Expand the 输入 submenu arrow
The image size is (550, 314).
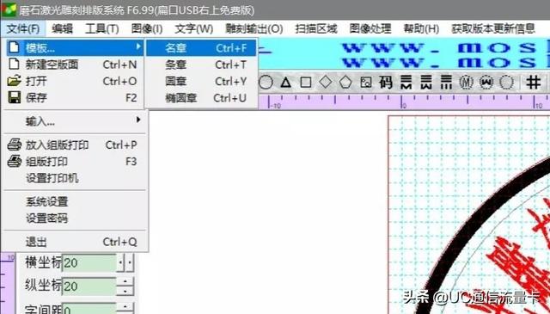point(138,120)
